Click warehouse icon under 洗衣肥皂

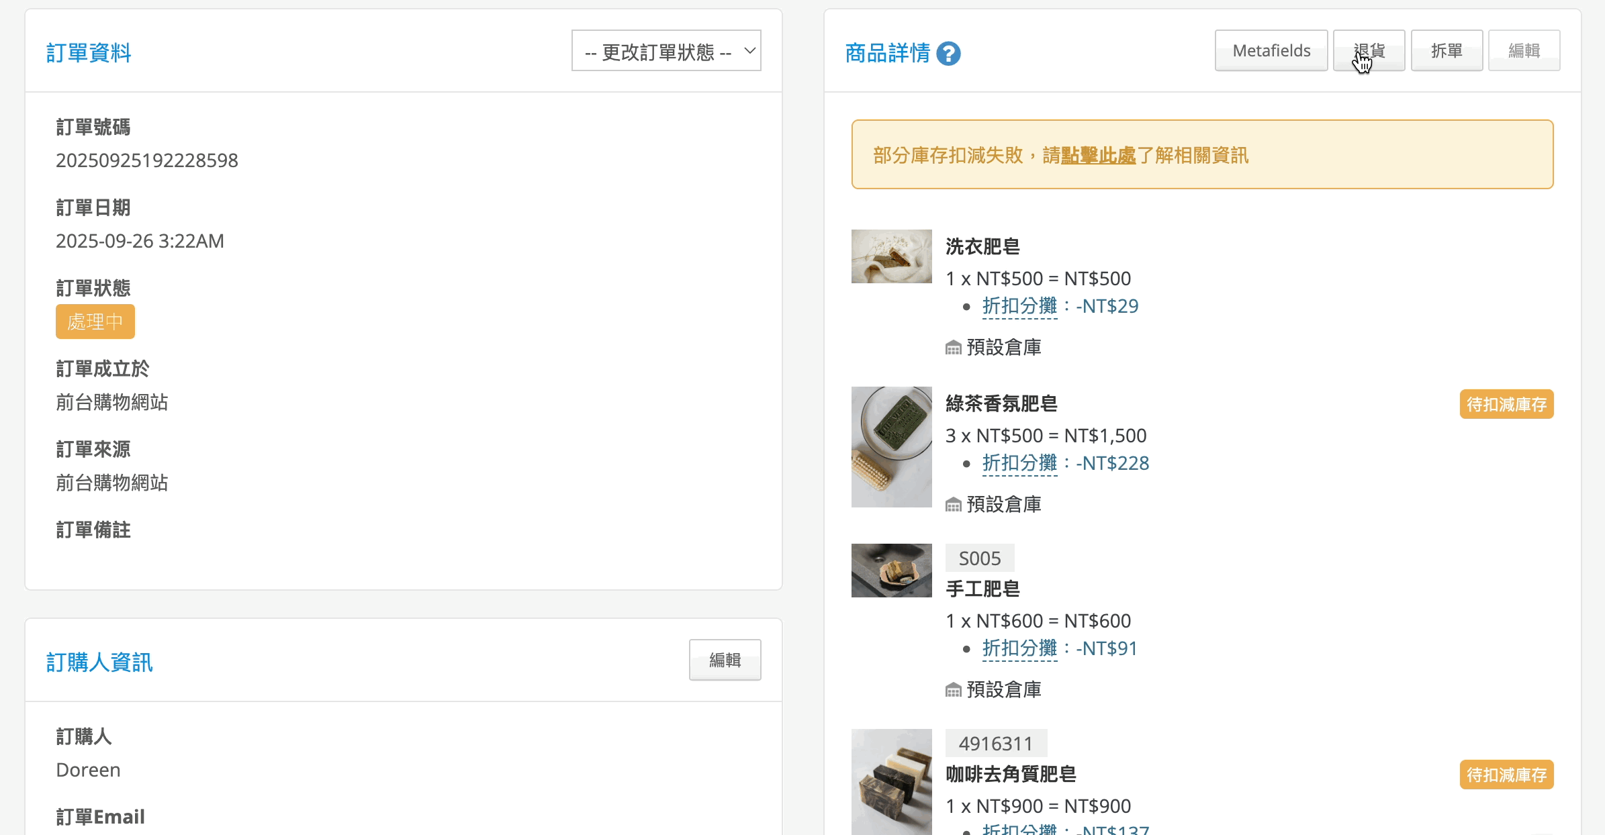tap(953, 348)
